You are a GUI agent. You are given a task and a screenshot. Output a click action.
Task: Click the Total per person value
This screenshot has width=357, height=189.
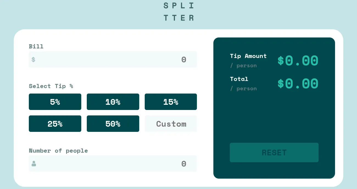[x=298, y=83]
